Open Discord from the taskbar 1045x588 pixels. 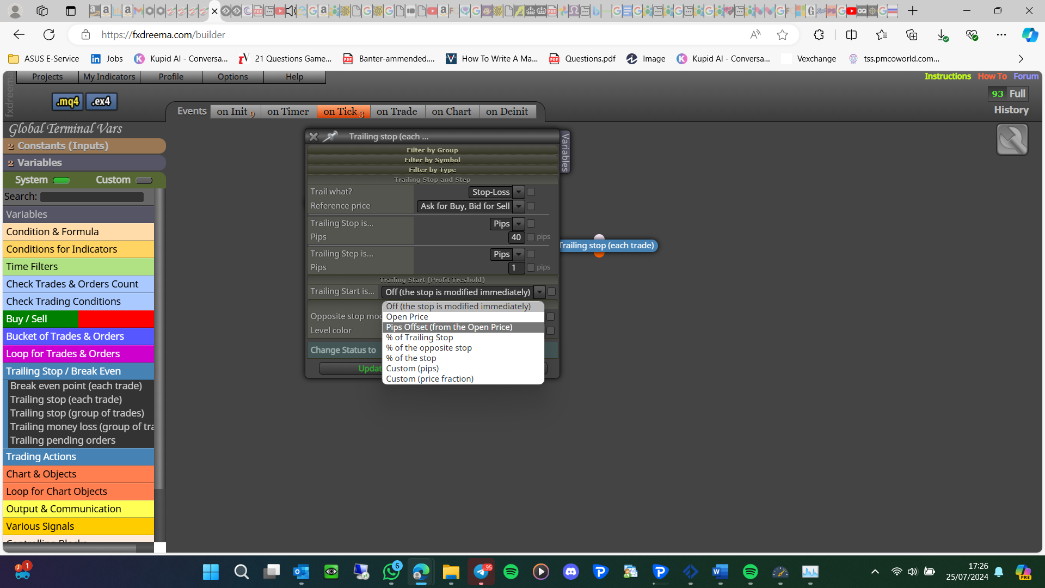[570, 572]
